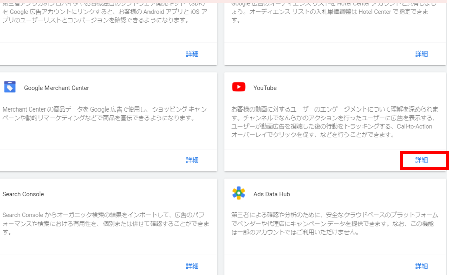Select the YouTube card title
449x275 pixels.
click(265, 88)
